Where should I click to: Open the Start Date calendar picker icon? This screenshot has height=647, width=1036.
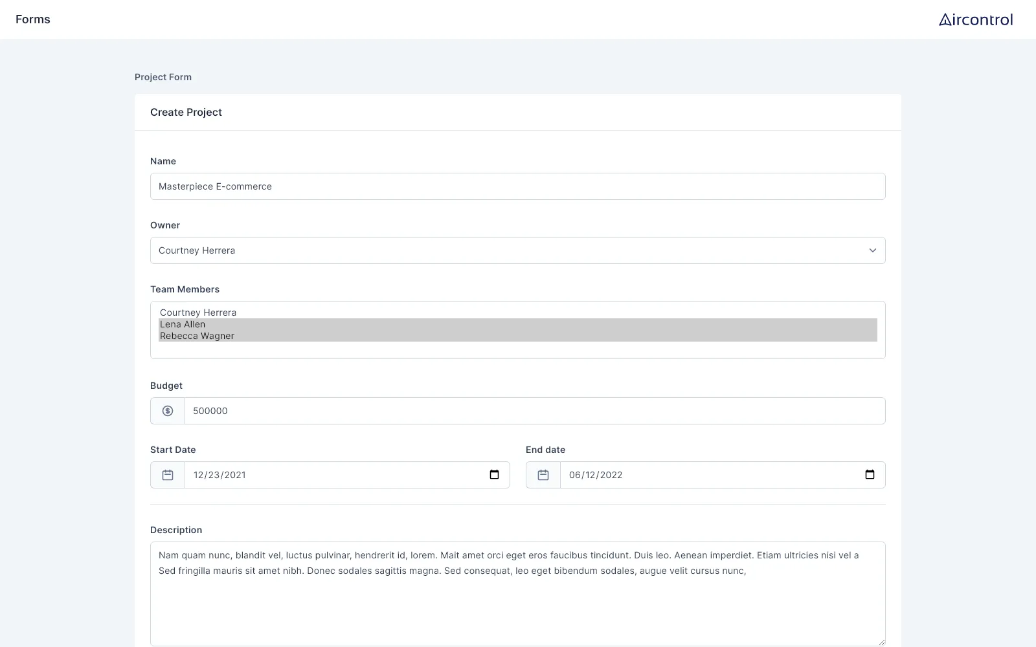[x=495, y=475]
